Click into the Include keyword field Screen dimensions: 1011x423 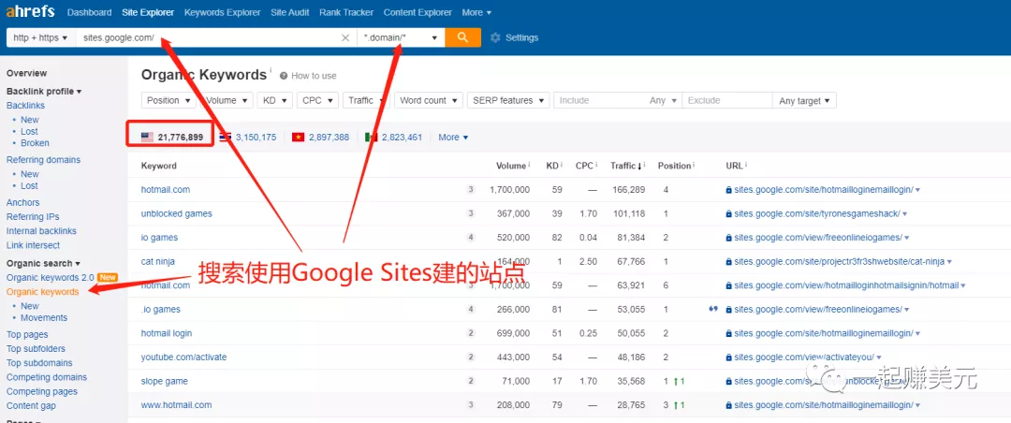[600, 100]
